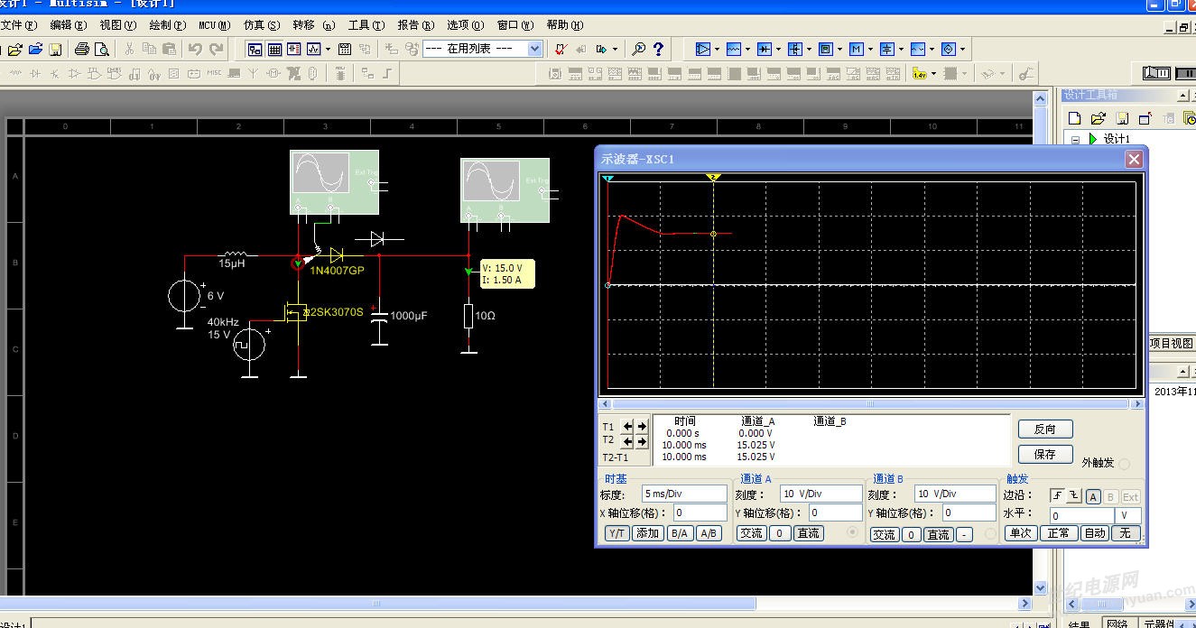Set channel B coupling to 直流
1196x628 pixels.
[939, 534]
